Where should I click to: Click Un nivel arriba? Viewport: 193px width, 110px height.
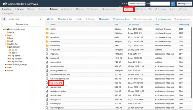[65, 19]
